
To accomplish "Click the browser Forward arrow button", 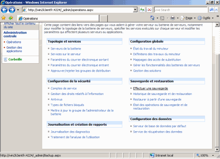I will pyautogui.click(x=12, y=10).
